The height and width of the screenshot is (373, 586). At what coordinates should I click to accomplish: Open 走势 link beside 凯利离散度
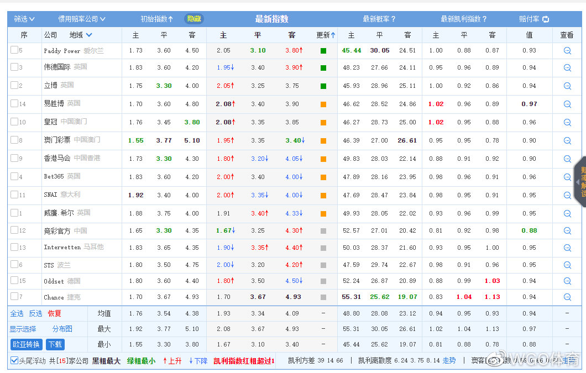tap(449, 361)
